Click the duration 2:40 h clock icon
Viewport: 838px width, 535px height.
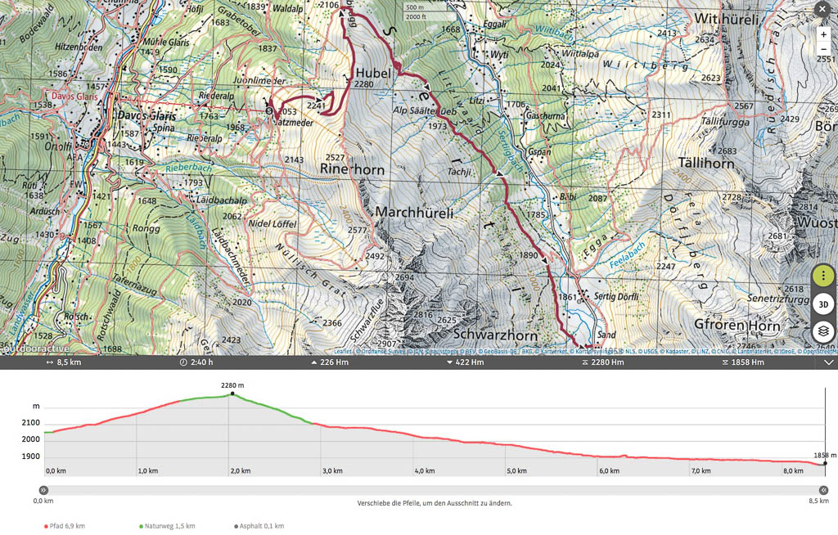183,362
